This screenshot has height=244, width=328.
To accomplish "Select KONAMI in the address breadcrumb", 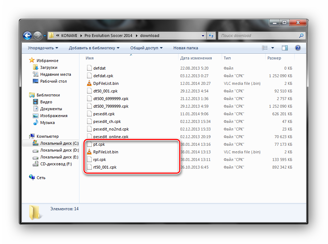I will coord(69,36).
